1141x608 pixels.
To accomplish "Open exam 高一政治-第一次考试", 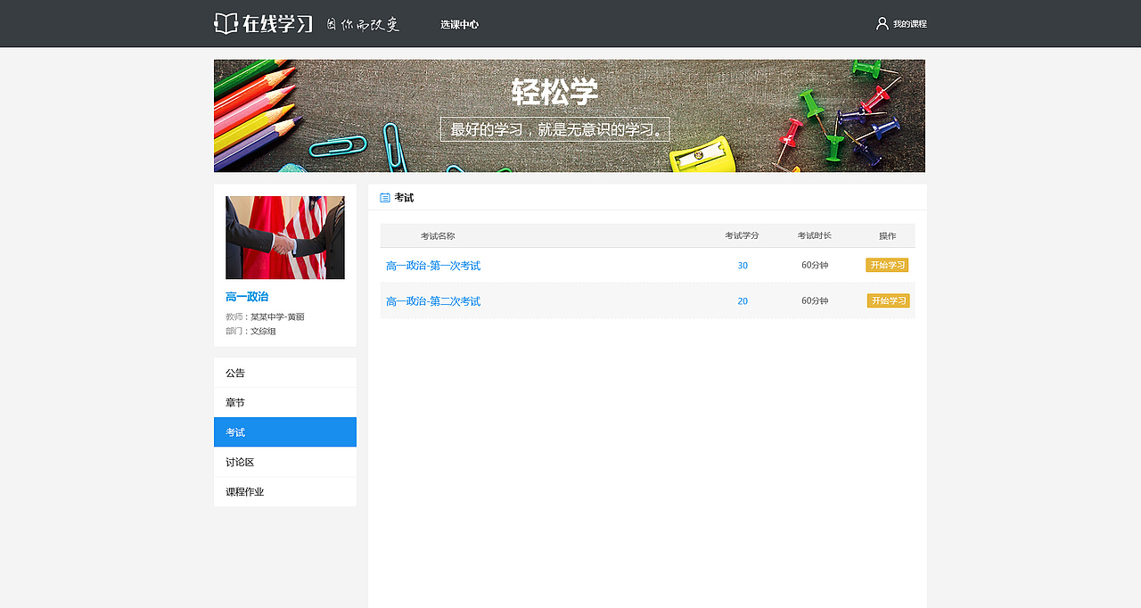I will pyautogui.click(x=433, y=265).
